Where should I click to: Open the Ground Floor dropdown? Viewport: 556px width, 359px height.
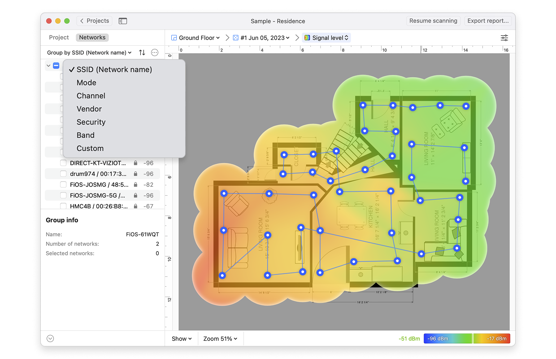coord(195,38)
